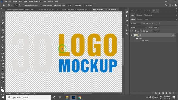Open the Character panel icon
Viewport: 178px width, 100px height.
pos(127,30)
